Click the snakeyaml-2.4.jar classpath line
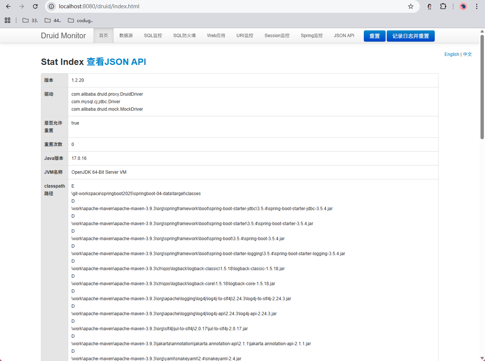Screen dimensions: 485x361 pos(156,359)
